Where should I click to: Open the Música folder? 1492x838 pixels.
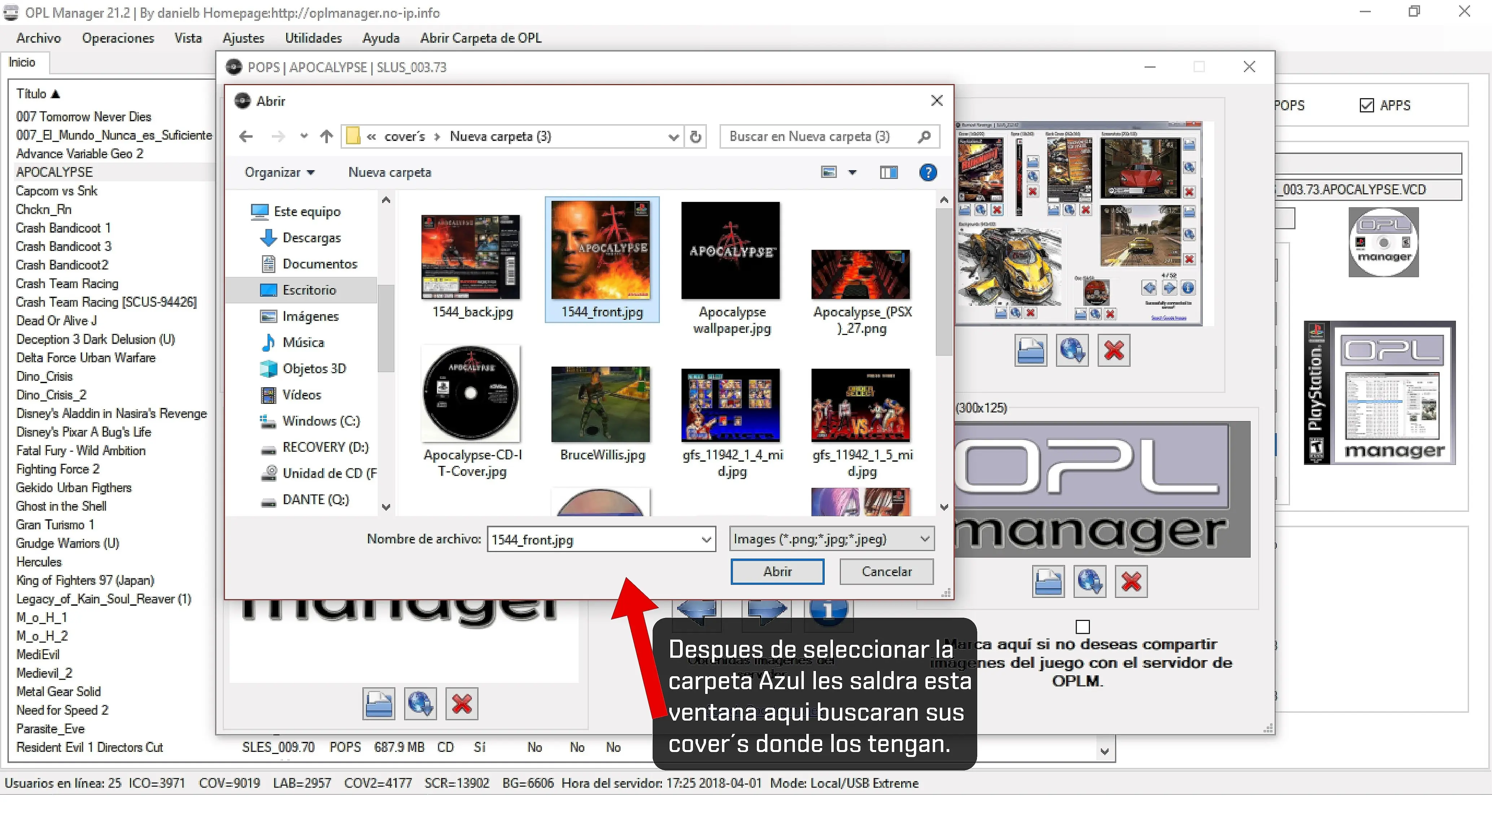pos(292,343)
